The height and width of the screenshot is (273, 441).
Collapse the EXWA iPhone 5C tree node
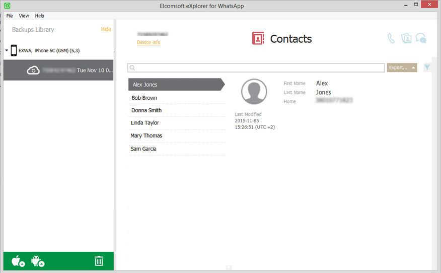(7, 50)
